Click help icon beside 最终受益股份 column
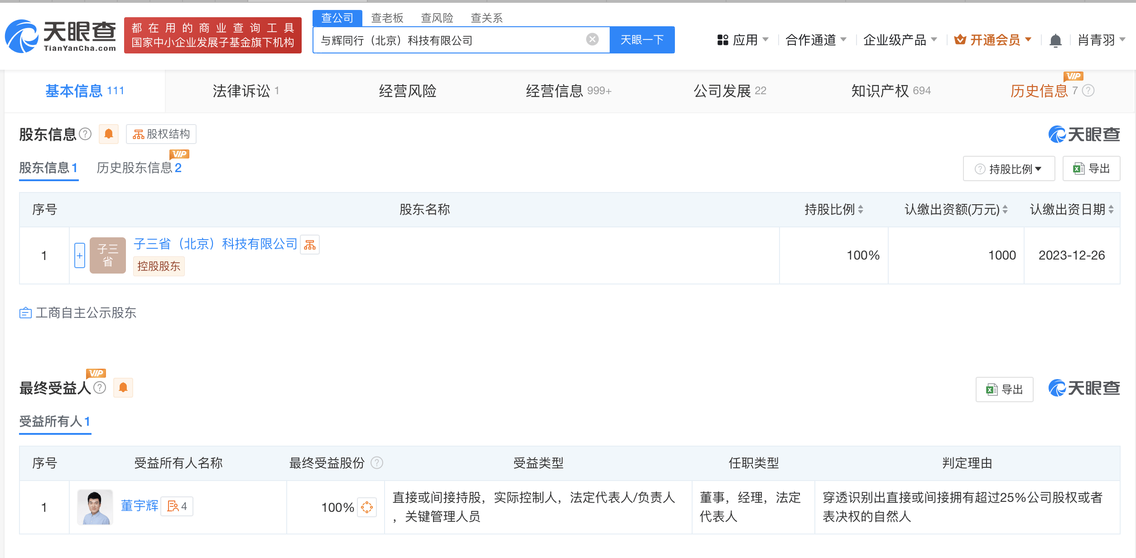The height and width of the screenshot is (558, 1136). [377, 463]
